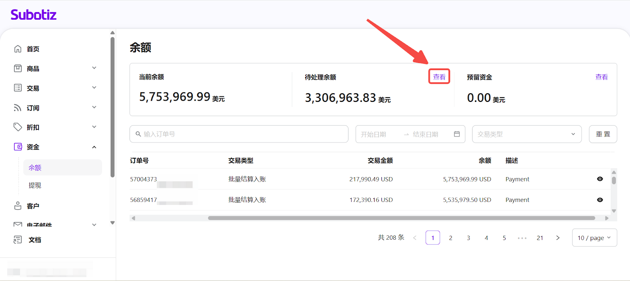630x281 pixels.
Task: Click the 文档 documents icon
Action: pyautogui.click(x=18, y=240)
